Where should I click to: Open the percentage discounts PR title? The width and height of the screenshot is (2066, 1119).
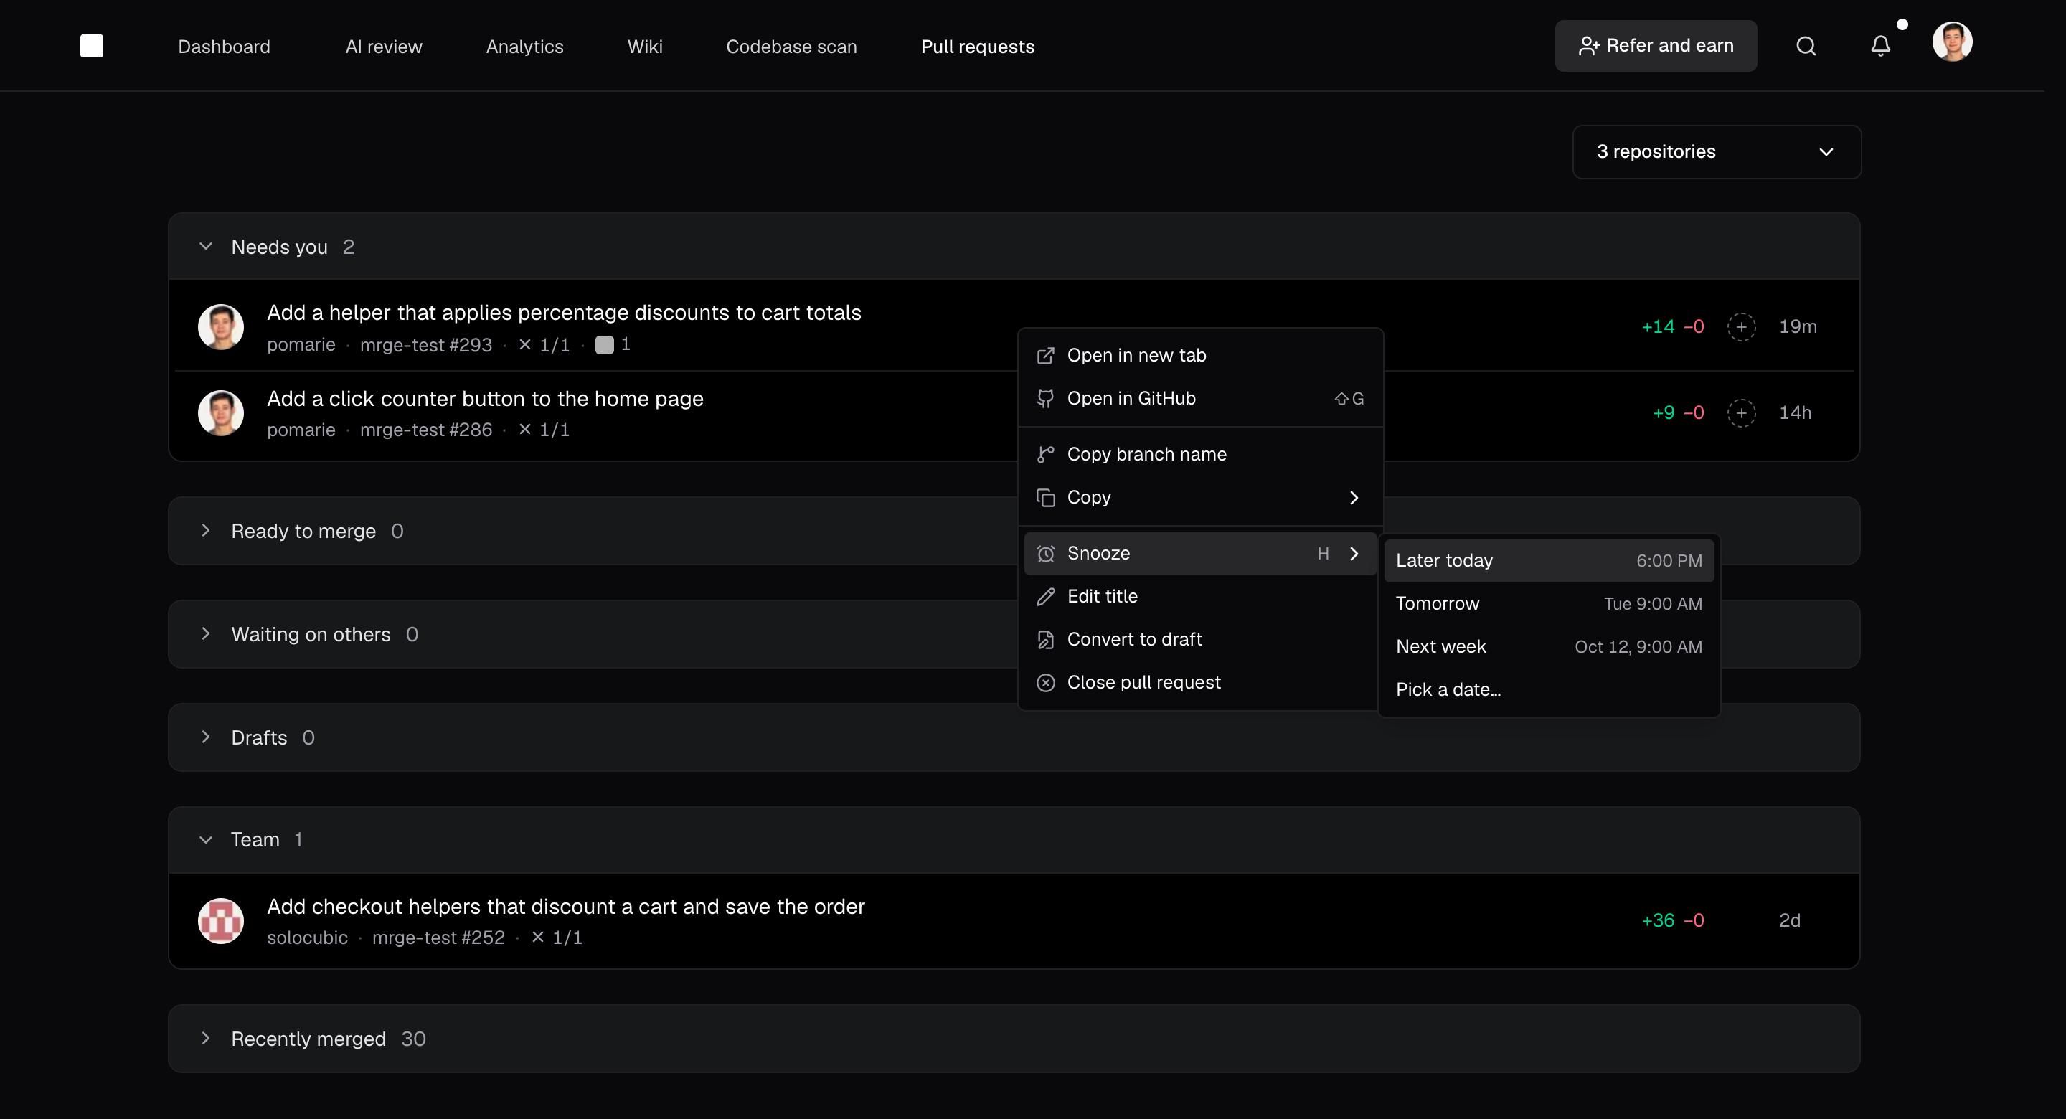(x=564, y=313)
